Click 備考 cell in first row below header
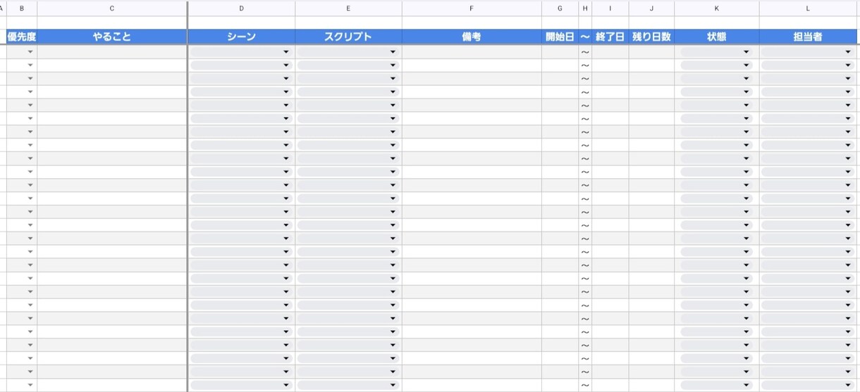This screenshot has height=392, width=860. 472,52
